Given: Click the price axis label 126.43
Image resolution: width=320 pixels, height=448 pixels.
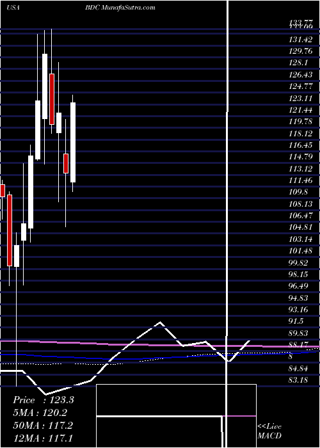Looking at the screenshot, I should click(x=300, y=75).
